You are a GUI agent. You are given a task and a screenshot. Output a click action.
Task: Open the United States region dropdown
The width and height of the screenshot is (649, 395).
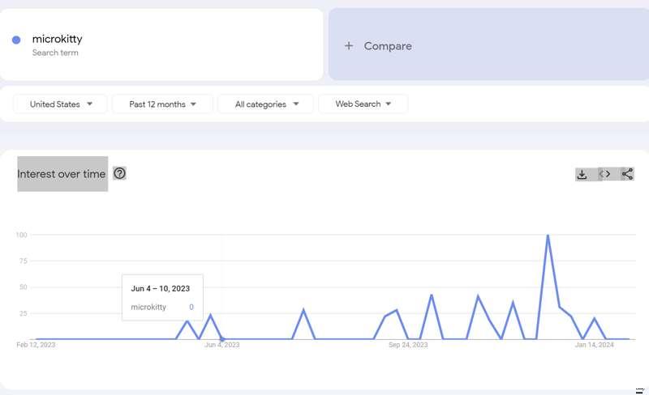[60, 104]
